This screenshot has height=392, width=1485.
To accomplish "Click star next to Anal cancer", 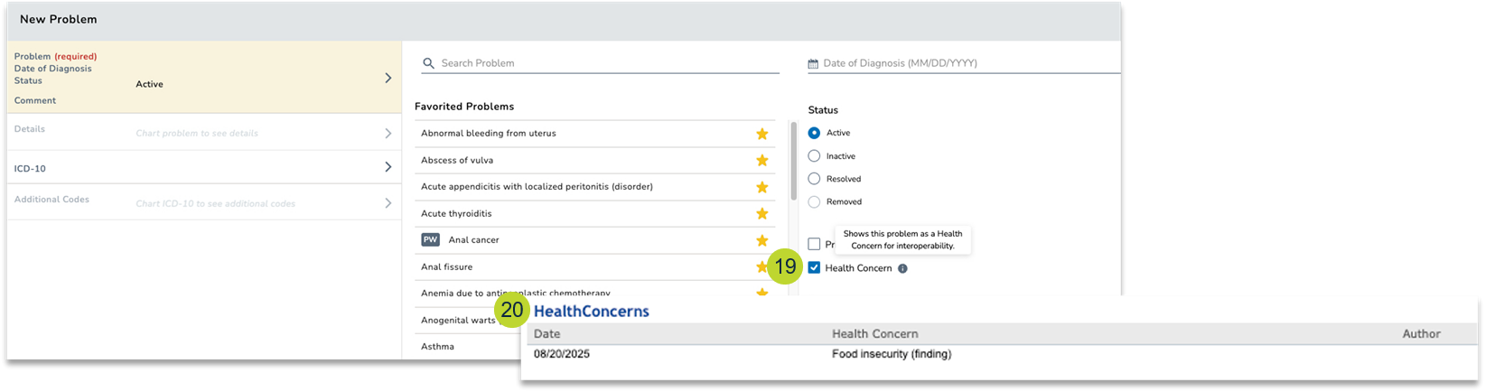I will tap(761, 240).
